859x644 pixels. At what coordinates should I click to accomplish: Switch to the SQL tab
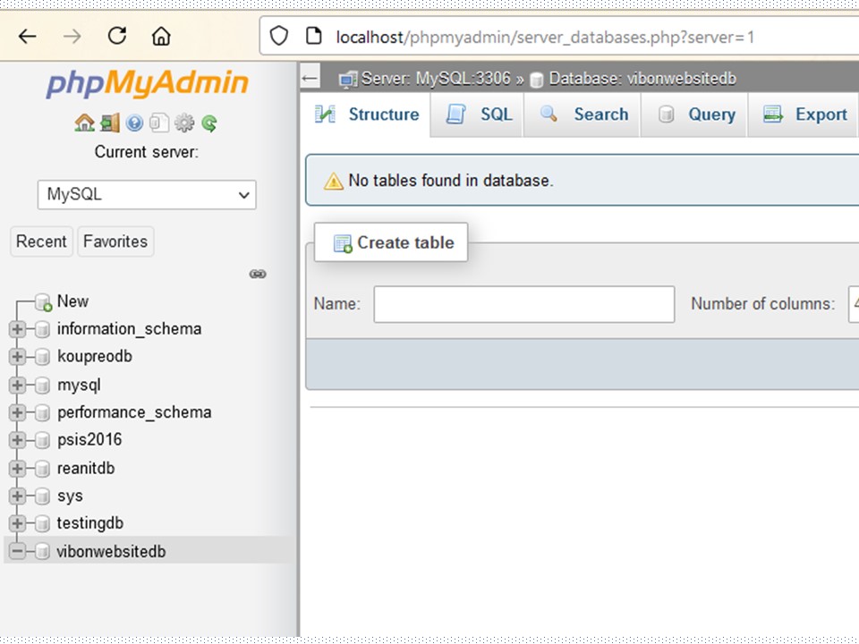(478, 114)
